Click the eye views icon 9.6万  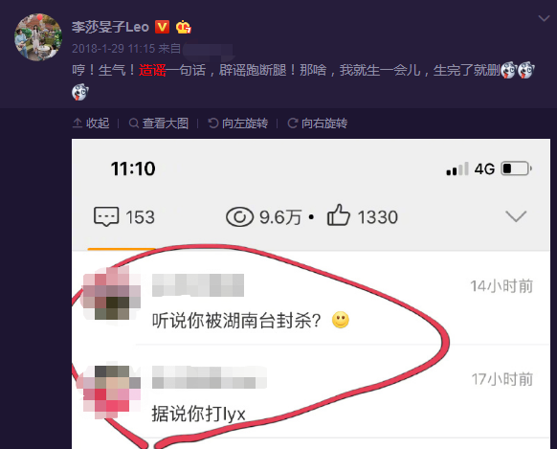coord(240,216)
